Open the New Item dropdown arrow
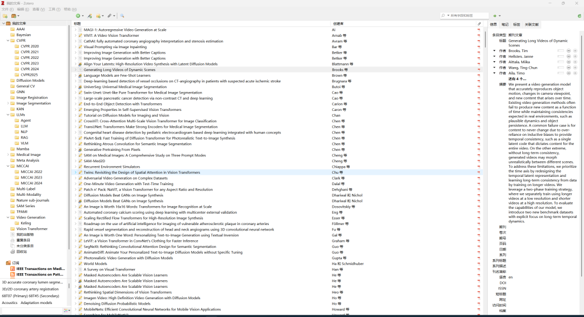Viewport: 584px width, 317px height. pos(83,16)
